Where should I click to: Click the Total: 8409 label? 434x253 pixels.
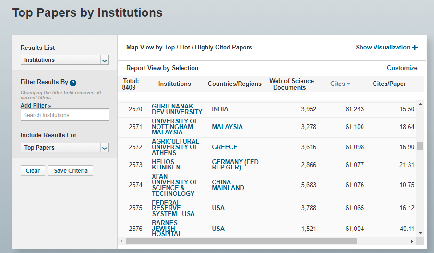[131, 84]
